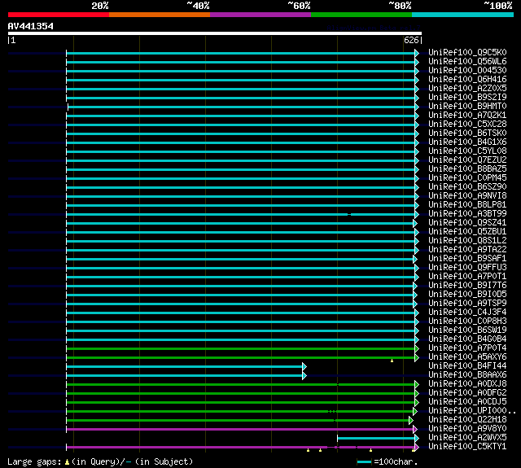The height and width of the screenshot is (468, 521).
Task: Click the arrowhead ending the B8AAX6 alignment
Action: 304,376
